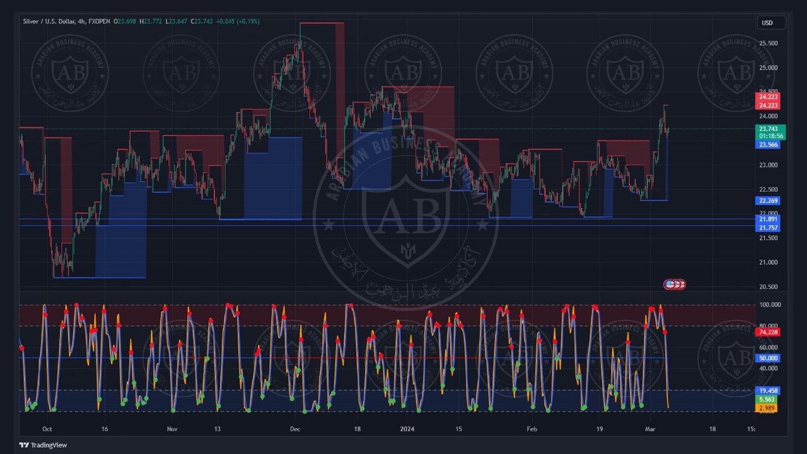Click the Feb date on time axis
Screen dimensions: 807x454
coord(531,429)
